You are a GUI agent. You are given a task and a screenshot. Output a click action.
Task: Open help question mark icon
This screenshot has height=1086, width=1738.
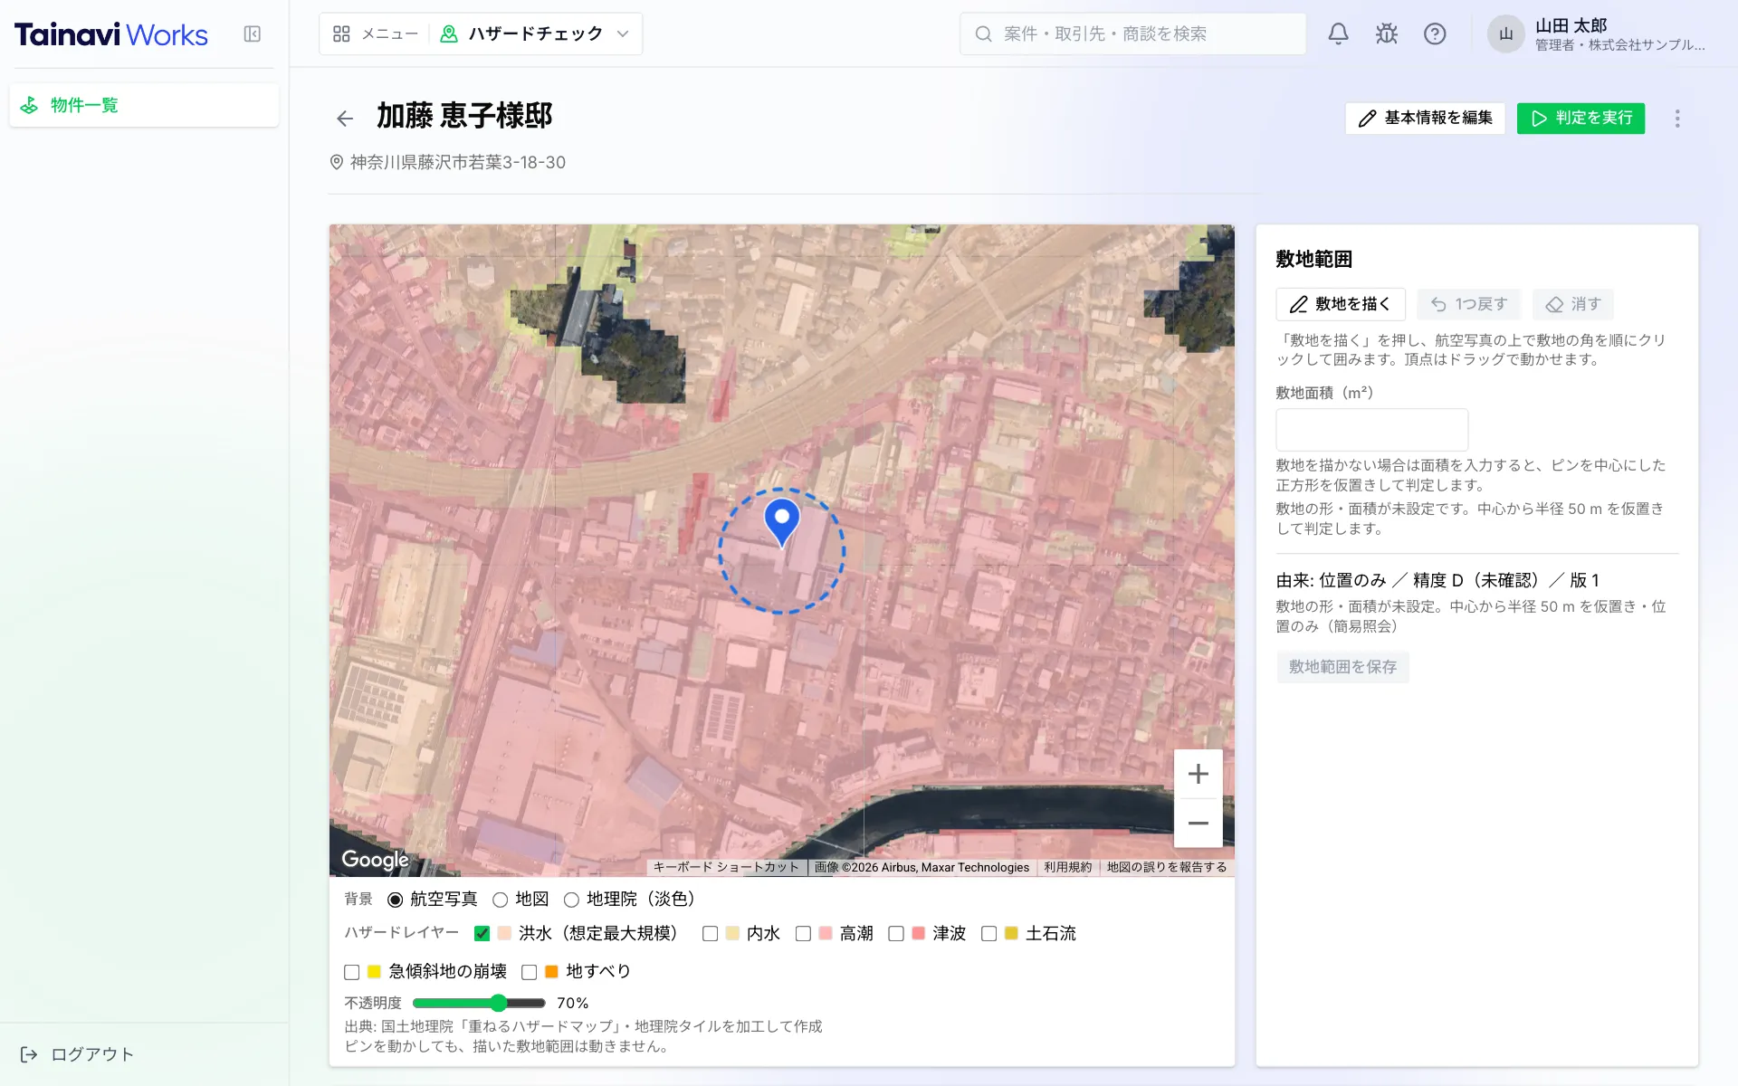pos(1435,34)
